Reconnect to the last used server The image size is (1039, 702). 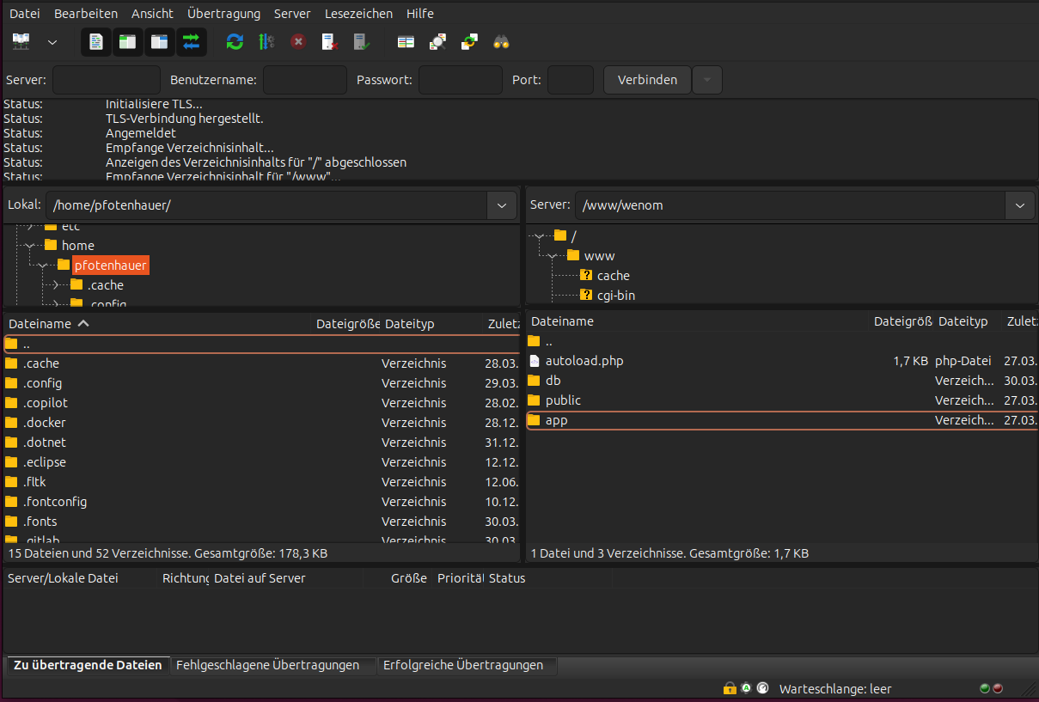(361, 41)
